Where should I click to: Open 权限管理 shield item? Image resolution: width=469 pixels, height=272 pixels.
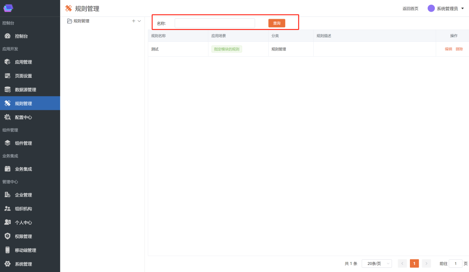23,236
